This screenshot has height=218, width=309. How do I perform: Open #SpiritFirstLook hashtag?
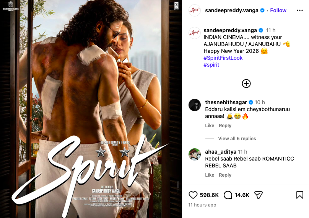[x=223, y=58]
